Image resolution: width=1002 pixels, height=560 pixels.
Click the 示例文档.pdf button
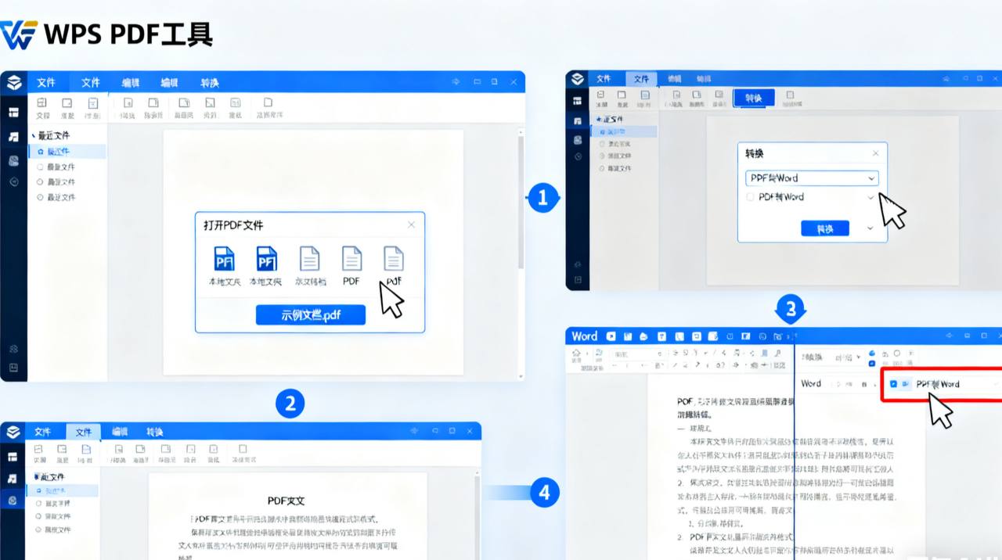[x=311, y=315]
